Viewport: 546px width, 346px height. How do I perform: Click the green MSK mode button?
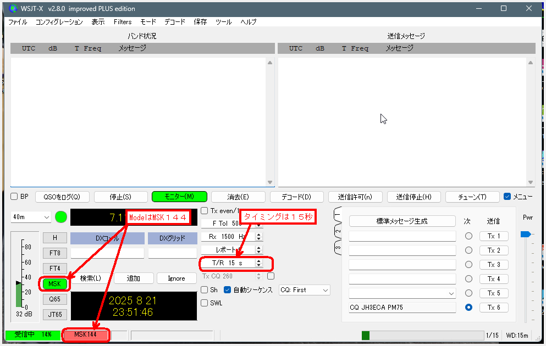[54, 284]
